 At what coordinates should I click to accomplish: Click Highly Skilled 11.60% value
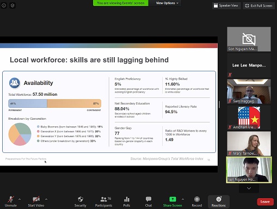(173, 84)
